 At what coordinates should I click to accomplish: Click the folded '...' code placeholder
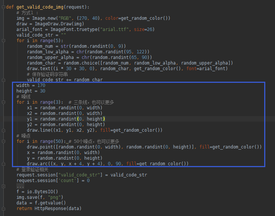pos(20,186)
